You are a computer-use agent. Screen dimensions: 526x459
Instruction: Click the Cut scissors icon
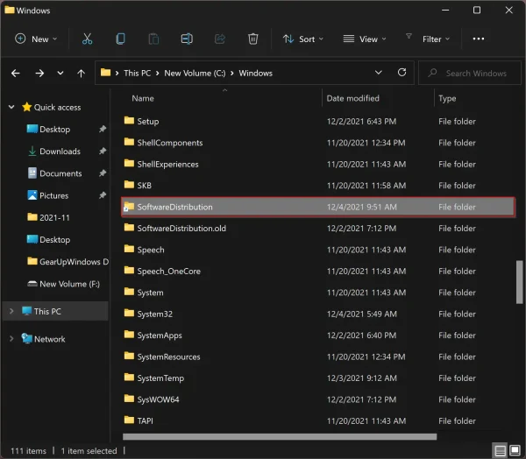[87, 39]
